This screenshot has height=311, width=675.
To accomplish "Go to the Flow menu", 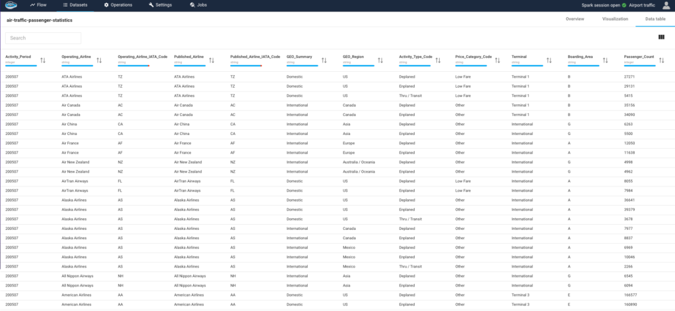I will 38,5.
